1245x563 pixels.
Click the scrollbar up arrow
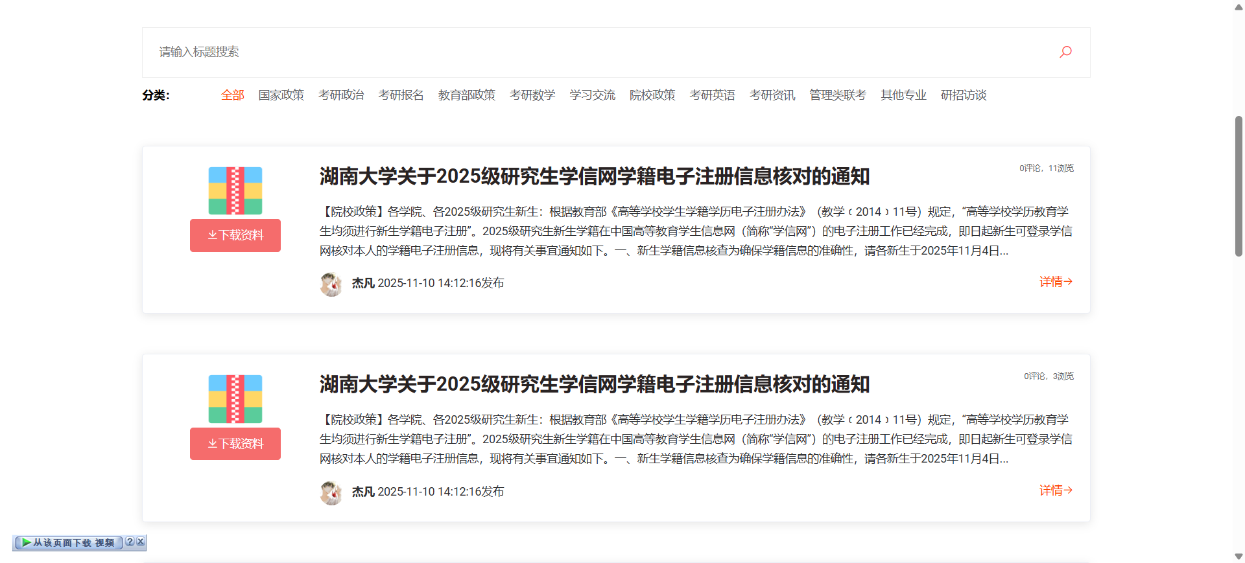[1239, 7]
